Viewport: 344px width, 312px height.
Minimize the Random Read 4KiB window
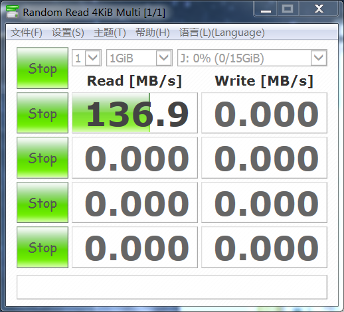(266, 9)
